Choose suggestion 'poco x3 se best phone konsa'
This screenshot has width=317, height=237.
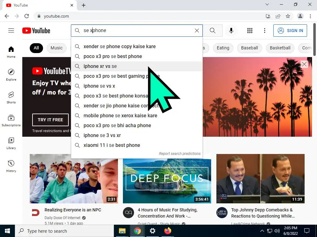pyautogui.click(x=137, y=96)
